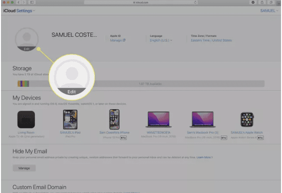Toggle the Safari sidebar button

pyautogui.click(x=32, y=2)
